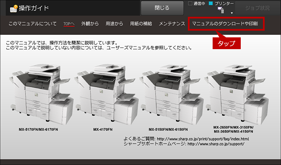Select the MX-5150FN/MX-6150FN printer image
This screenshot has height=165, width=281.
pos(172,94)
